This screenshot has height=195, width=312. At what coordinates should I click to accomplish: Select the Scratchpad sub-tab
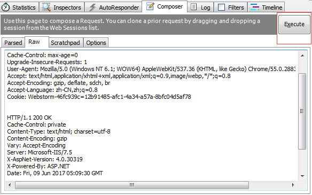point(66,43)
